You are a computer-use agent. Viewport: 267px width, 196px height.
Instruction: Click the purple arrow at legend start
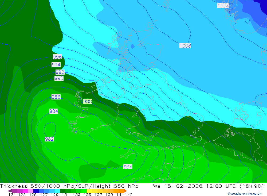pos(10,191)
